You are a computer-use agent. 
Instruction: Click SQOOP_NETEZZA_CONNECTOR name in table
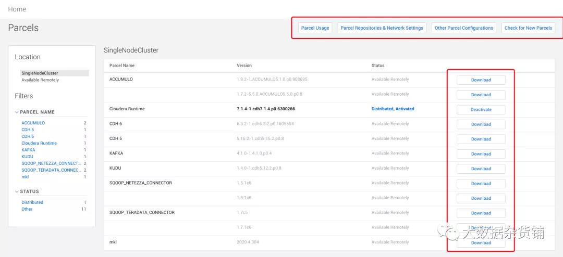point(140,183)
